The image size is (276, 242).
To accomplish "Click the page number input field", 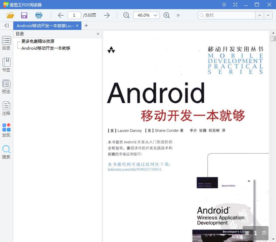I will 74,15.
